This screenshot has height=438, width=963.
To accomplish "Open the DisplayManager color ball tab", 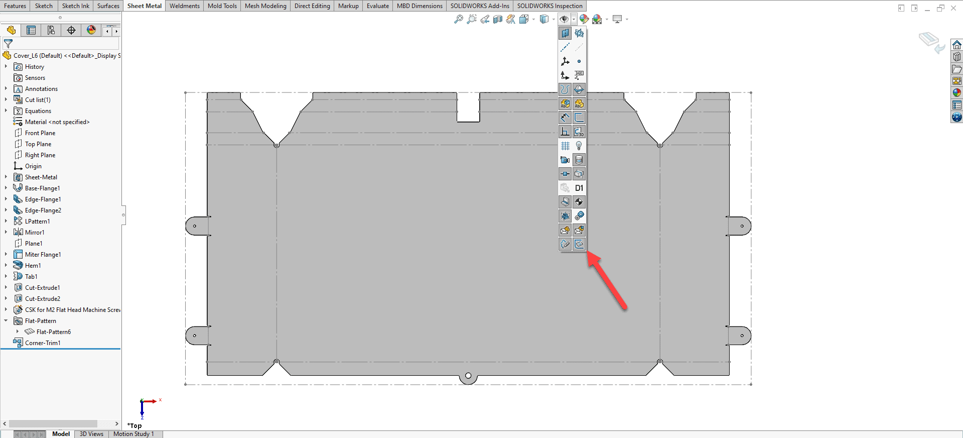I will (x=91, y=30).
